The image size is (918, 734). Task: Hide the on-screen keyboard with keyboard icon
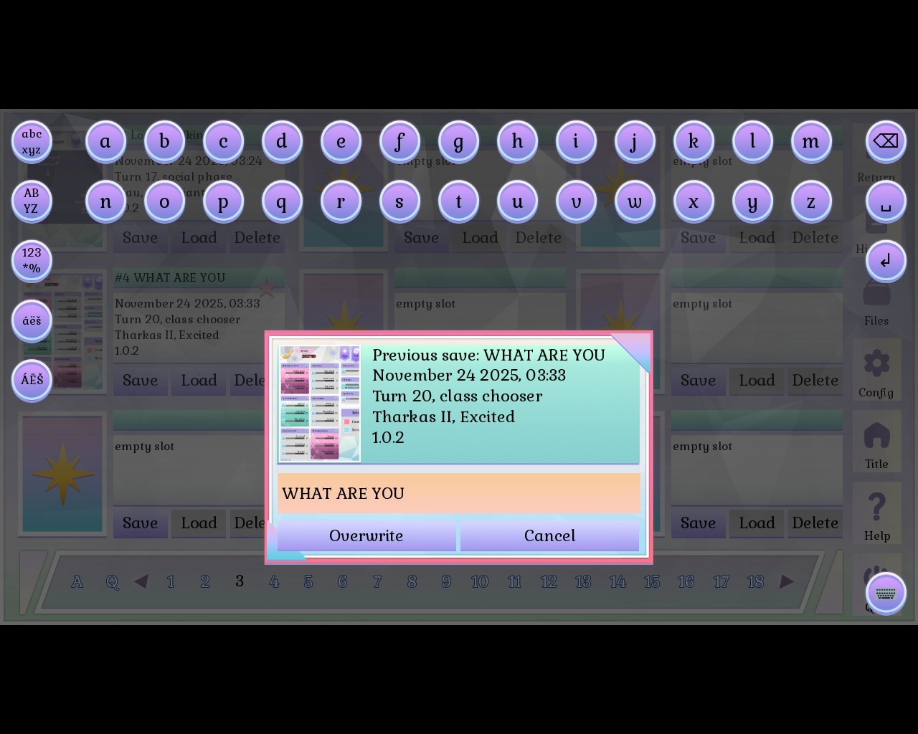pyautogui.click(x=886, y=594)
